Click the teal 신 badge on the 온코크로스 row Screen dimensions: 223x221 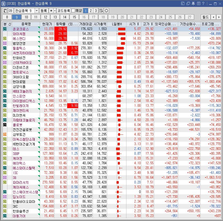(x=5, y=29)
